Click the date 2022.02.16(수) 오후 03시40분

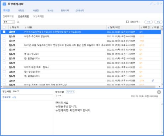click(121, 63)
